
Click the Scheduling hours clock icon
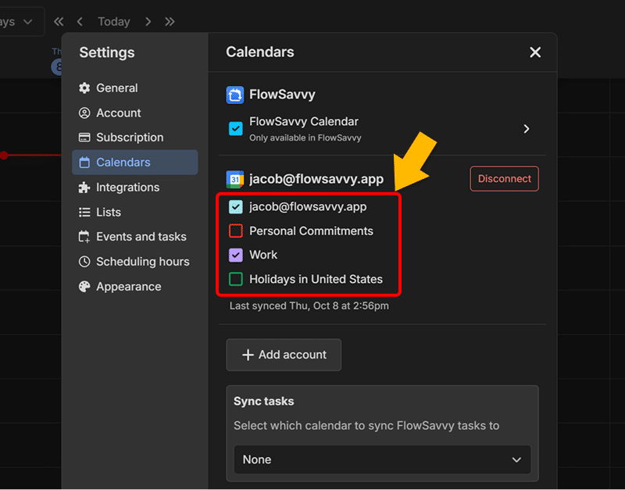(x=84, y=262)
